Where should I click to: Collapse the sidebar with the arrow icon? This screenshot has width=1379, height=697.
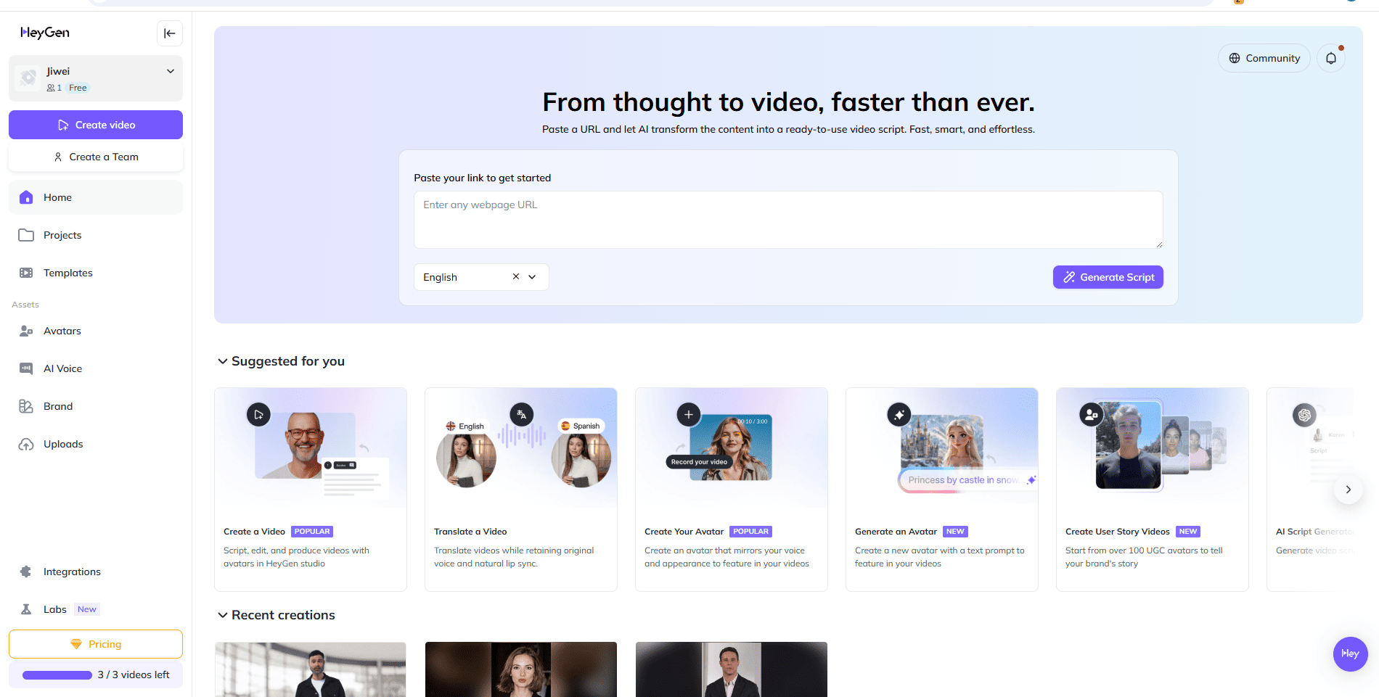(x=170, y=33)
